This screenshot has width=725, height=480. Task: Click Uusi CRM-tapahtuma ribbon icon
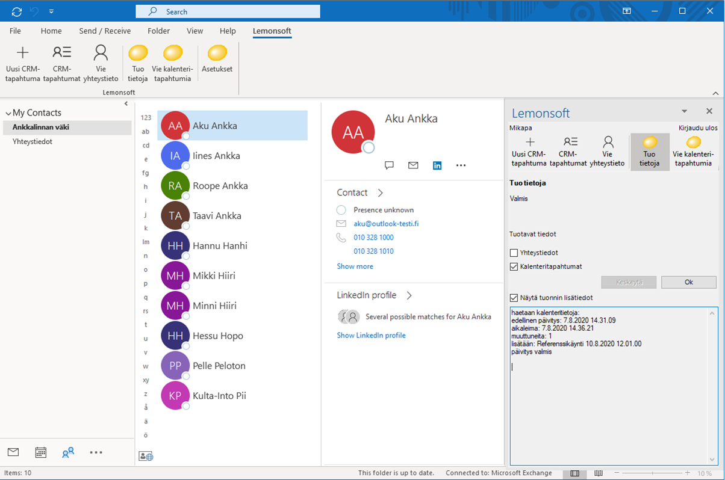[x=22, y=63]
